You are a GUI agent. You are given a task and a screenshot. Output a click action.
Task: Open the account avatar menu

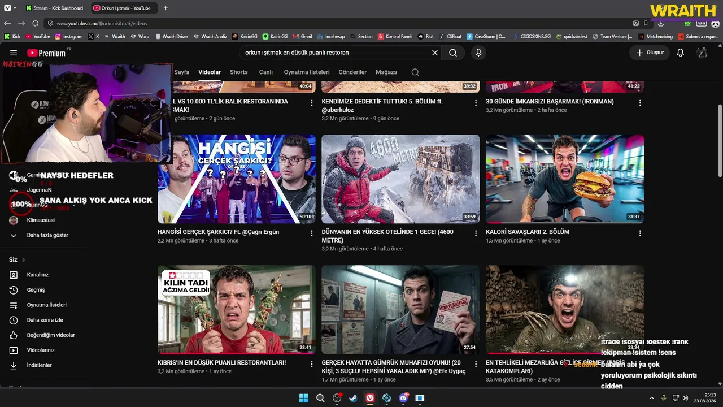pyautogui.click(x=702, y=53)
